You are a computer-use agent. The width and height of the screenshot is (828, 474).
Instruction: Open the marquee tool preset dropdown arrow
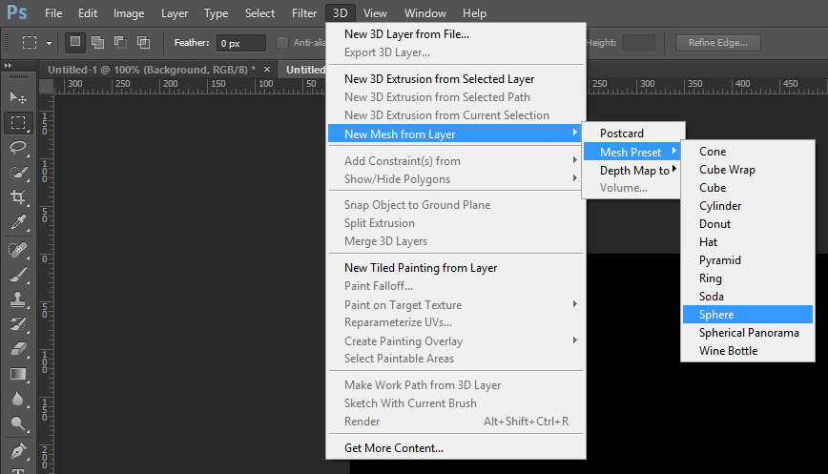pyautogui.click(x=49, y=43)
